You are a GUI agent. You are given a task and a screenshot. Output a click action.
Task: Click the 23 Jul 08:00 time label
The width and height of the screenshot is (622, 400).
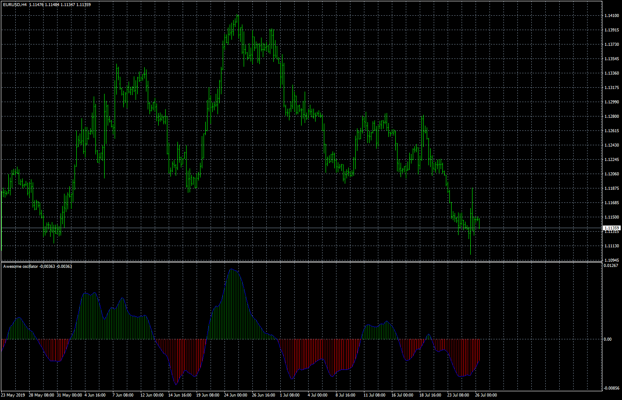click(x=459, y=395)
